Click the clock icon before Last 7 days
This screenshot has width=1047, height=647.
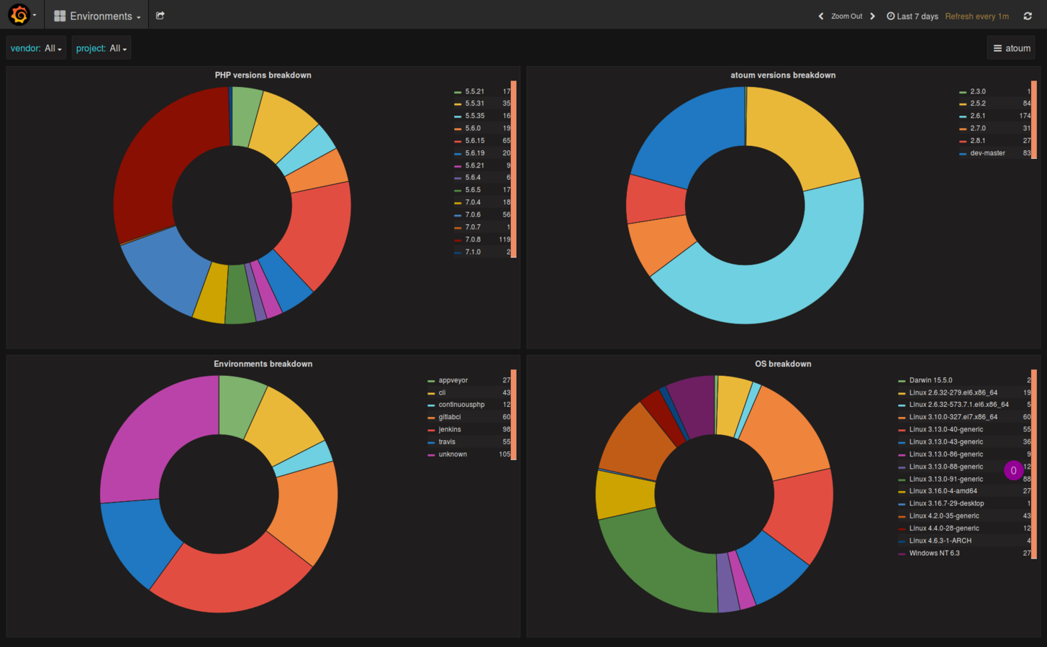click(x=891, y=16)
